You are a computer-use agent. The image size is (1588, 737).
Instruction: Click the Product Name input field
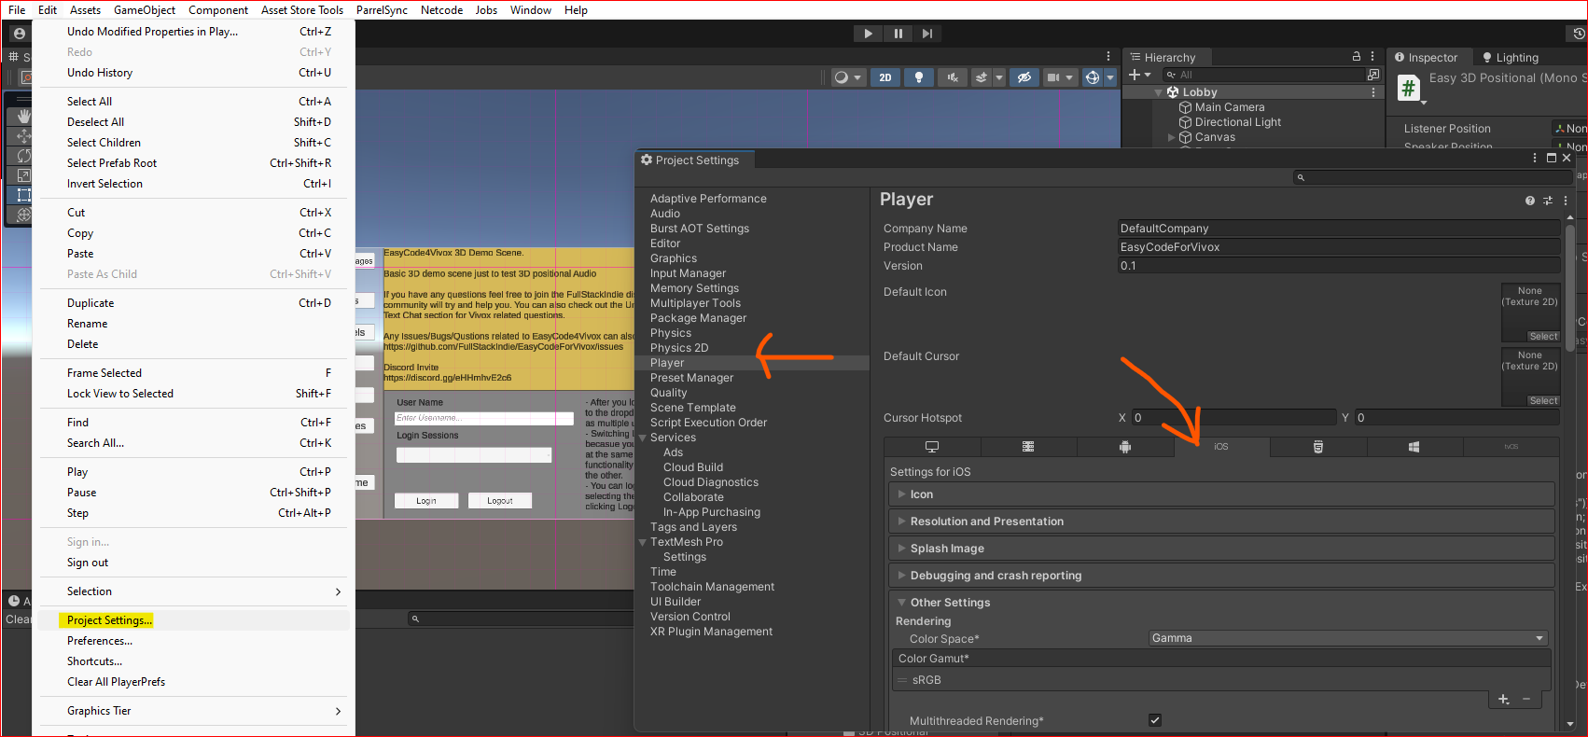(x=1338, y=247)
